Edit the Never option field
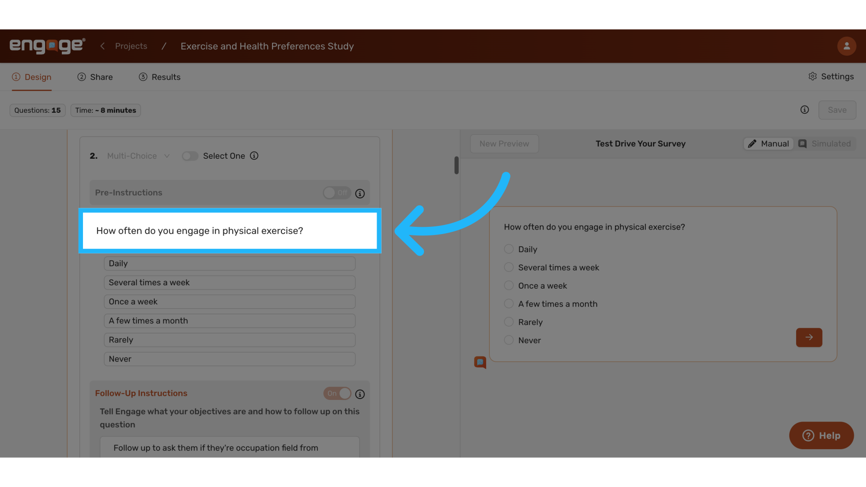Screen dimensions: 866x487 tap(230, 359)
